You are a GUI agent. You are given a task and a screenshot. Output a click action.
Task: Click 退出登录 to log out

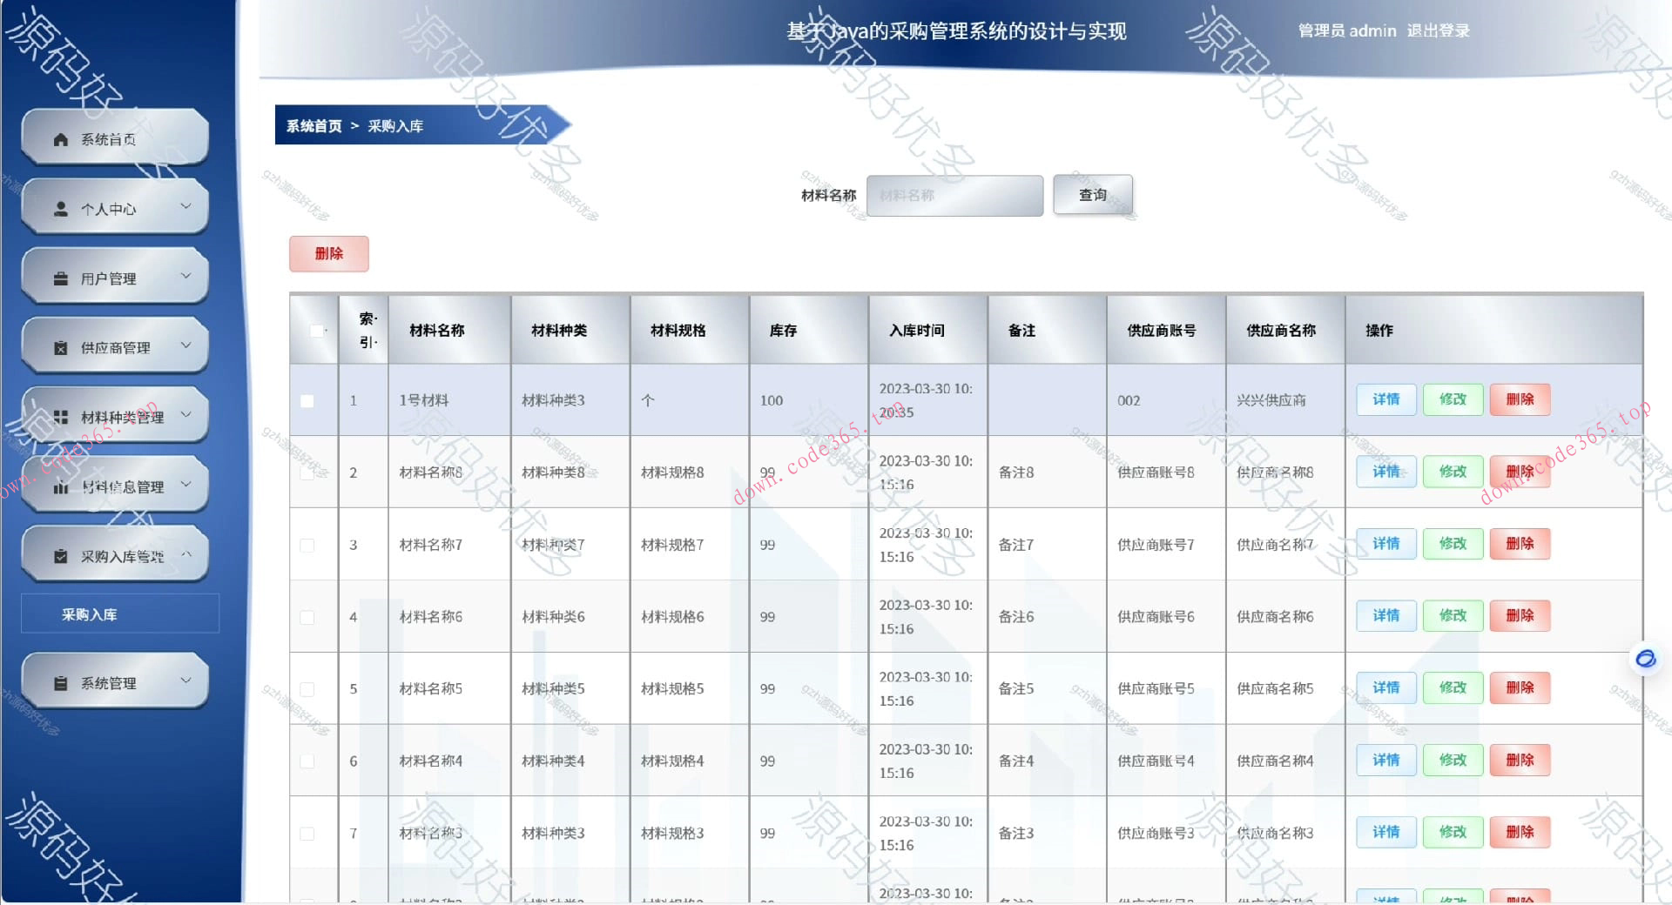pyautogui.click(x=1437, y=30)
